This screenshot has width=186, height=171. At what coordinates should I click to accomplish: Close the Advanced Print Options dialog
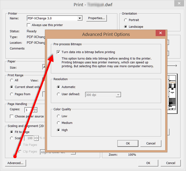click(160, 33)
